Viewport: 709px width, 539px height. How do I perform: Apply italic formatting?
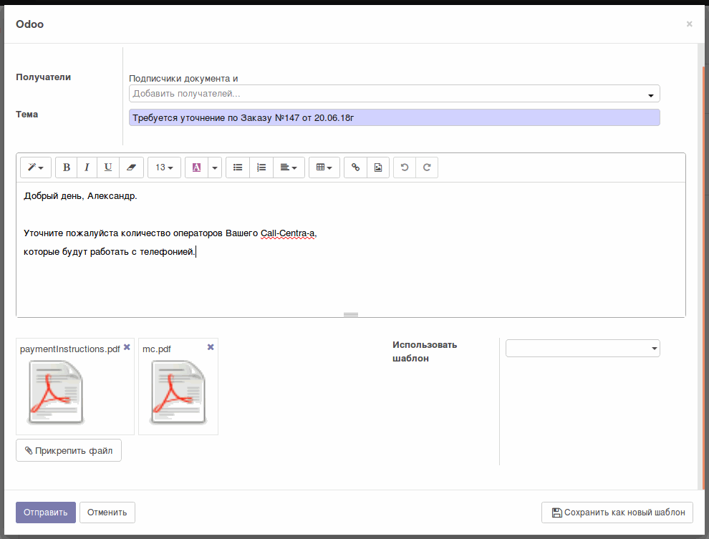(87, 167)
